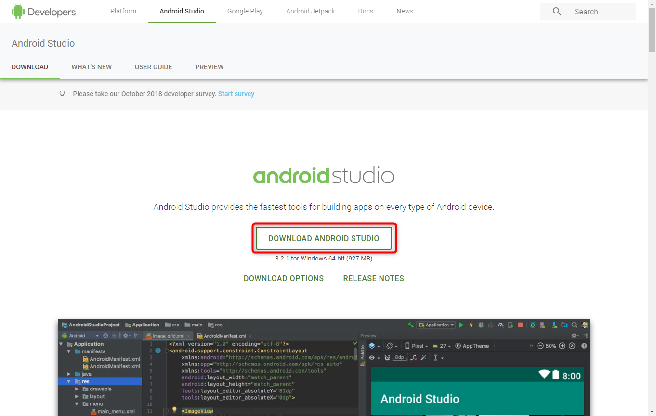Screen dimensions: 656x416
Task: Click the AVD Manager phone icon
Action: pyautogui.click(x=543, y=325)
